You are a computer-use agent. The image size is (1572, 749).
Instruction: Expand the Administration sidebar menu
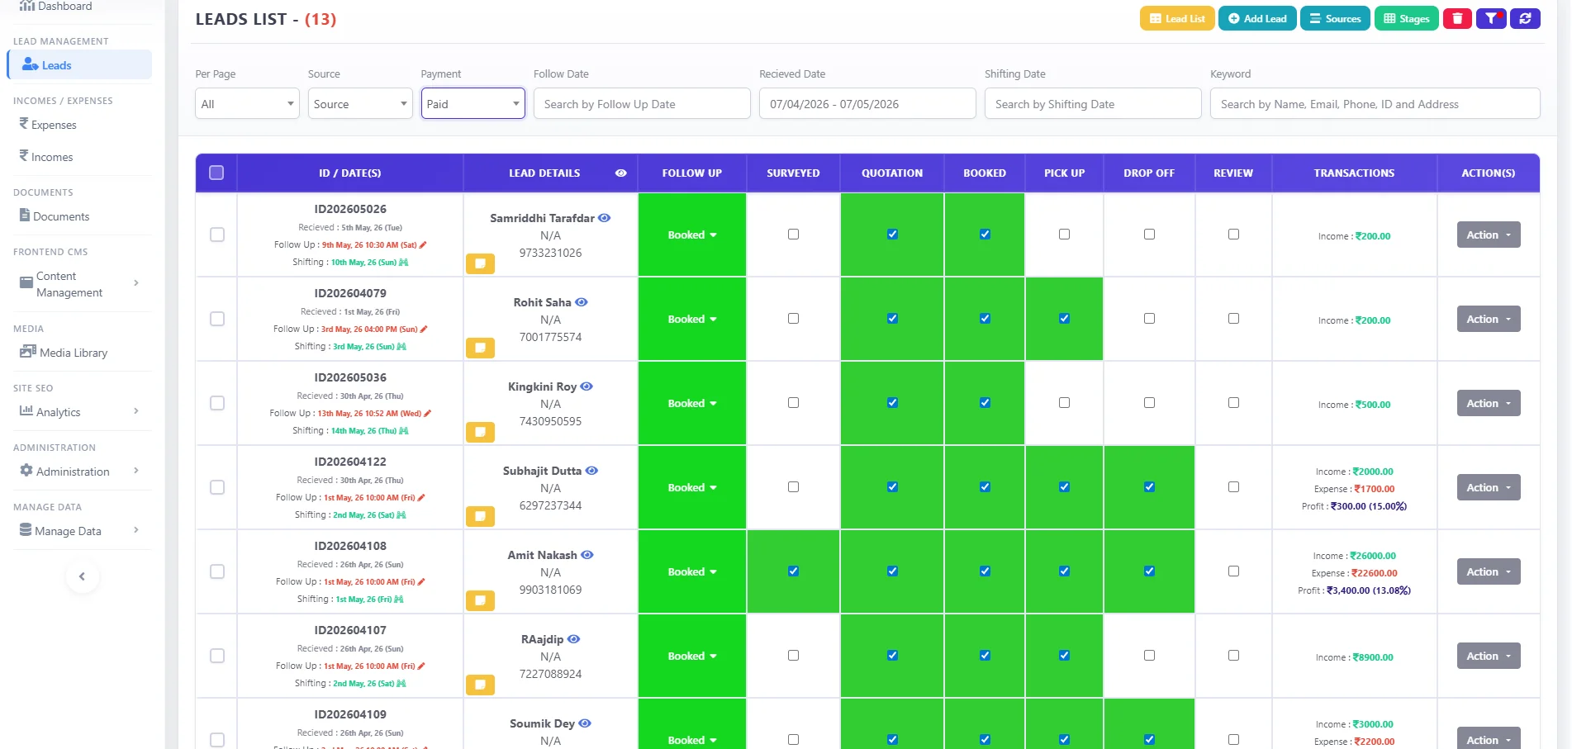[79, 472]
